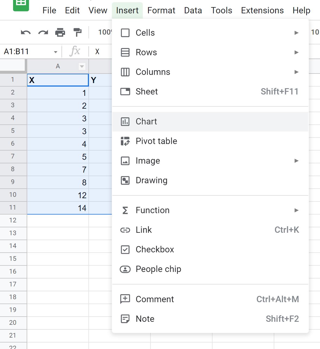The height and width of the screenshot is (349, 320).
Task: Open the name box dropdown arrow
Action: pos(56,52)
